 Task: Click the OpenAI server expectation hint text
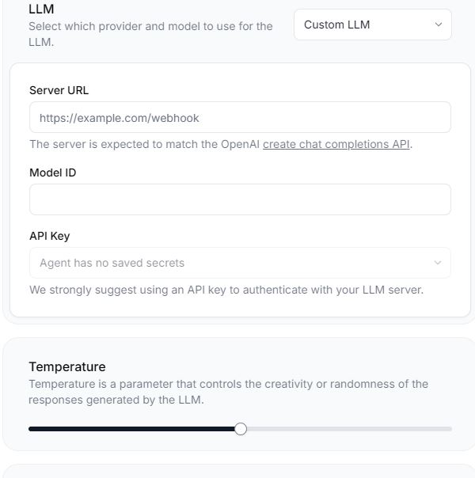point(145,144)
